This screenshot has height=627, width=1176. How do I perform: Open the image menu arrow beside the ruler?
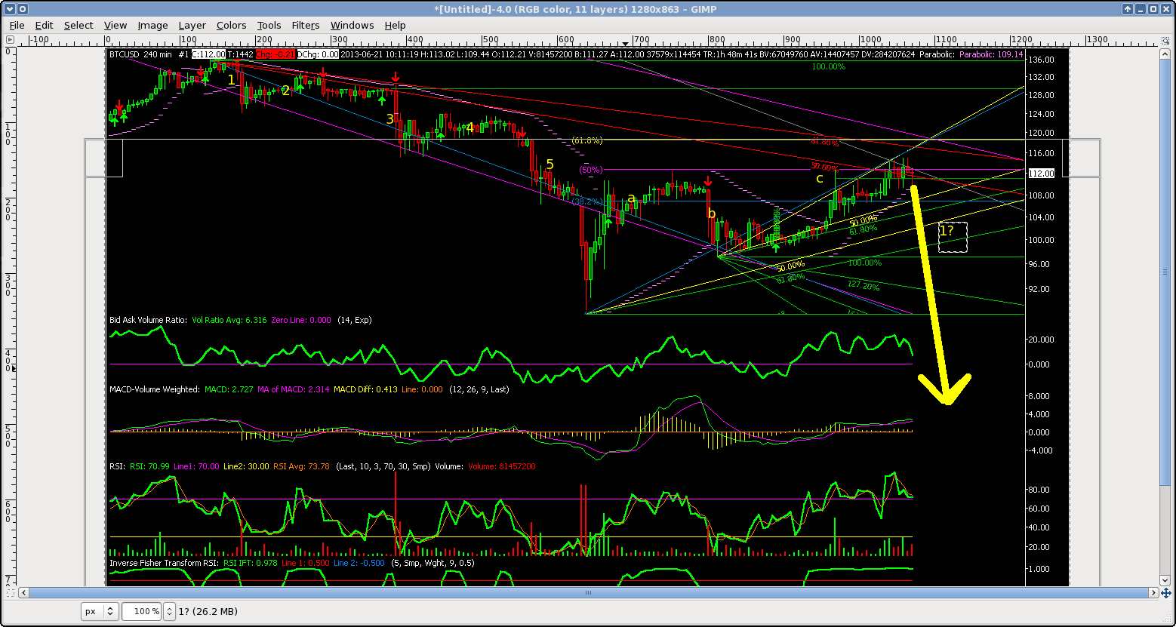pos(11,40)
